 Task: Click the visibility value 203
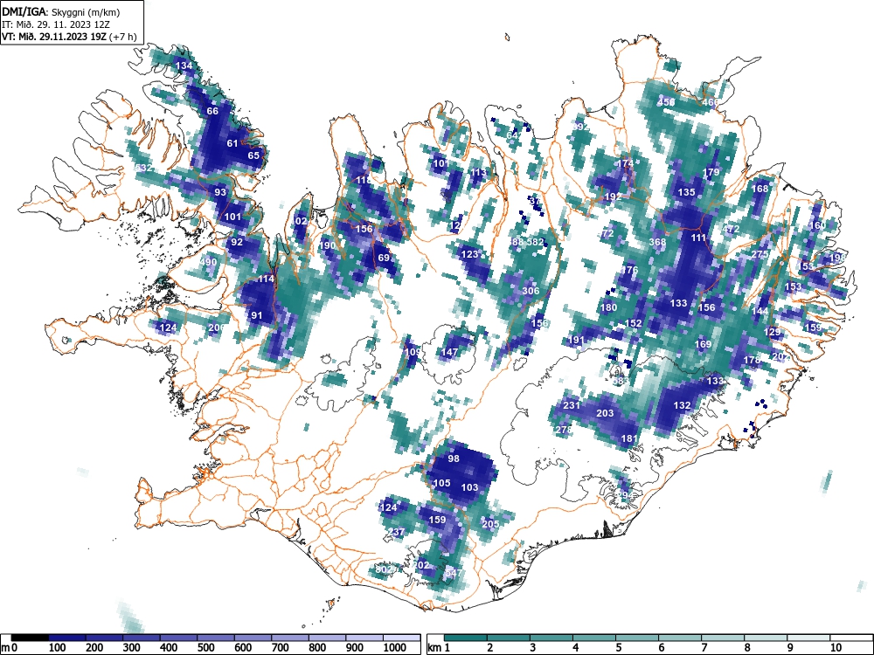pyautogui.click(x=605, y=413)
